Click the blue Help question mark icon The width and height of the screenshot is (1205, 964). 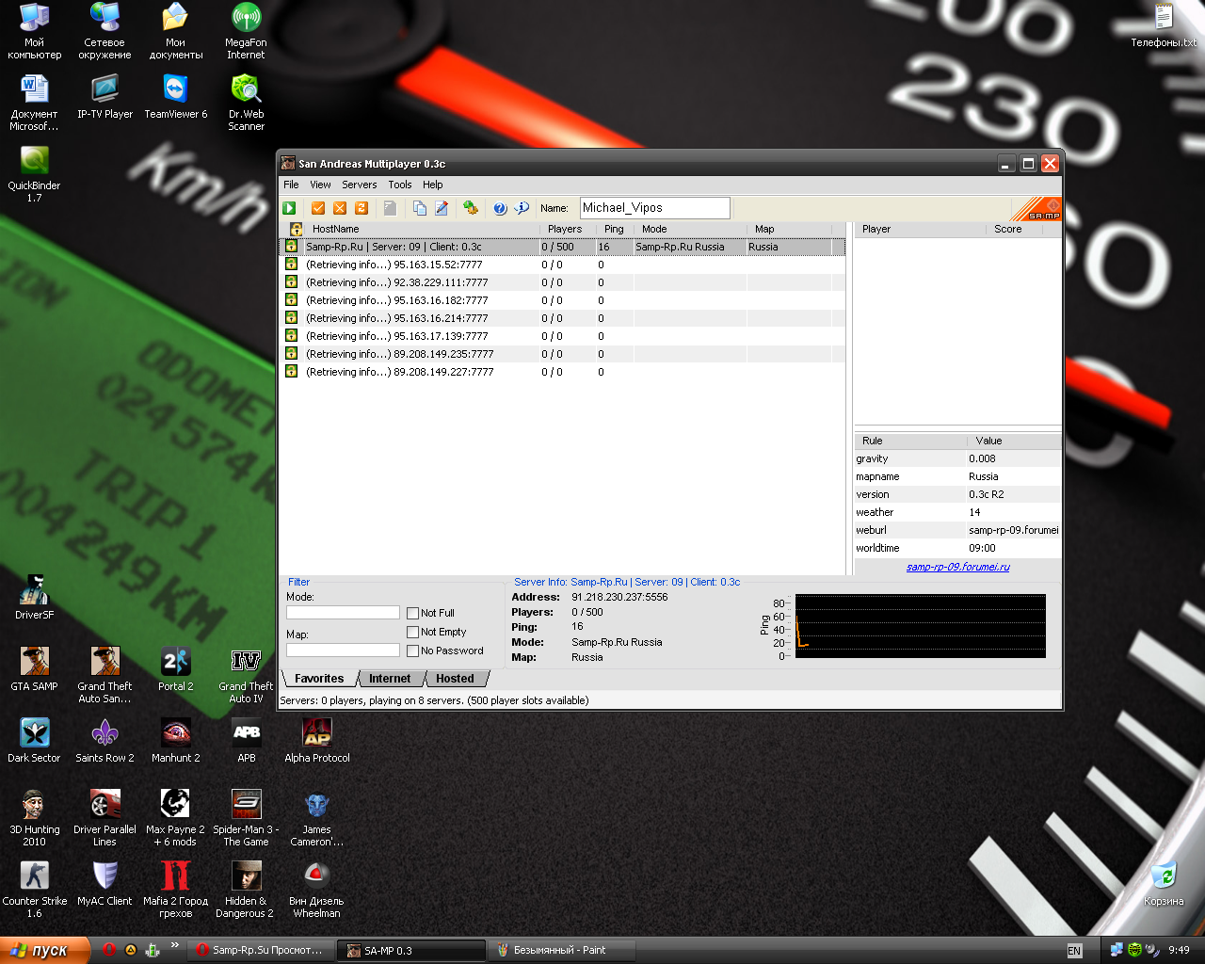(x=500, y=208)
